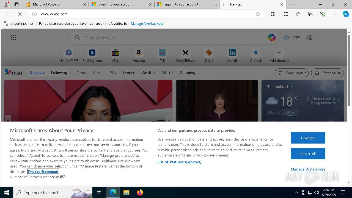Open Copilot icon in the search box

(272, 38)
